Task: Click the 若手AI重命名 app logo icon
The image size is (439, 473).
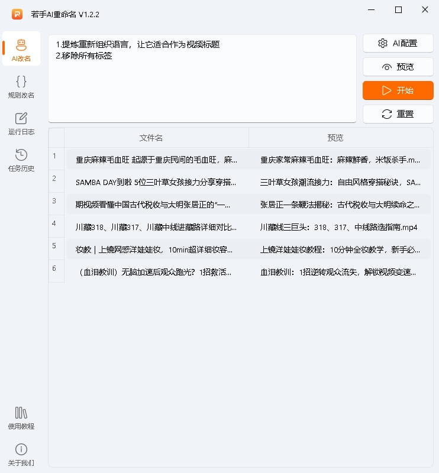Action: (17, 14)
